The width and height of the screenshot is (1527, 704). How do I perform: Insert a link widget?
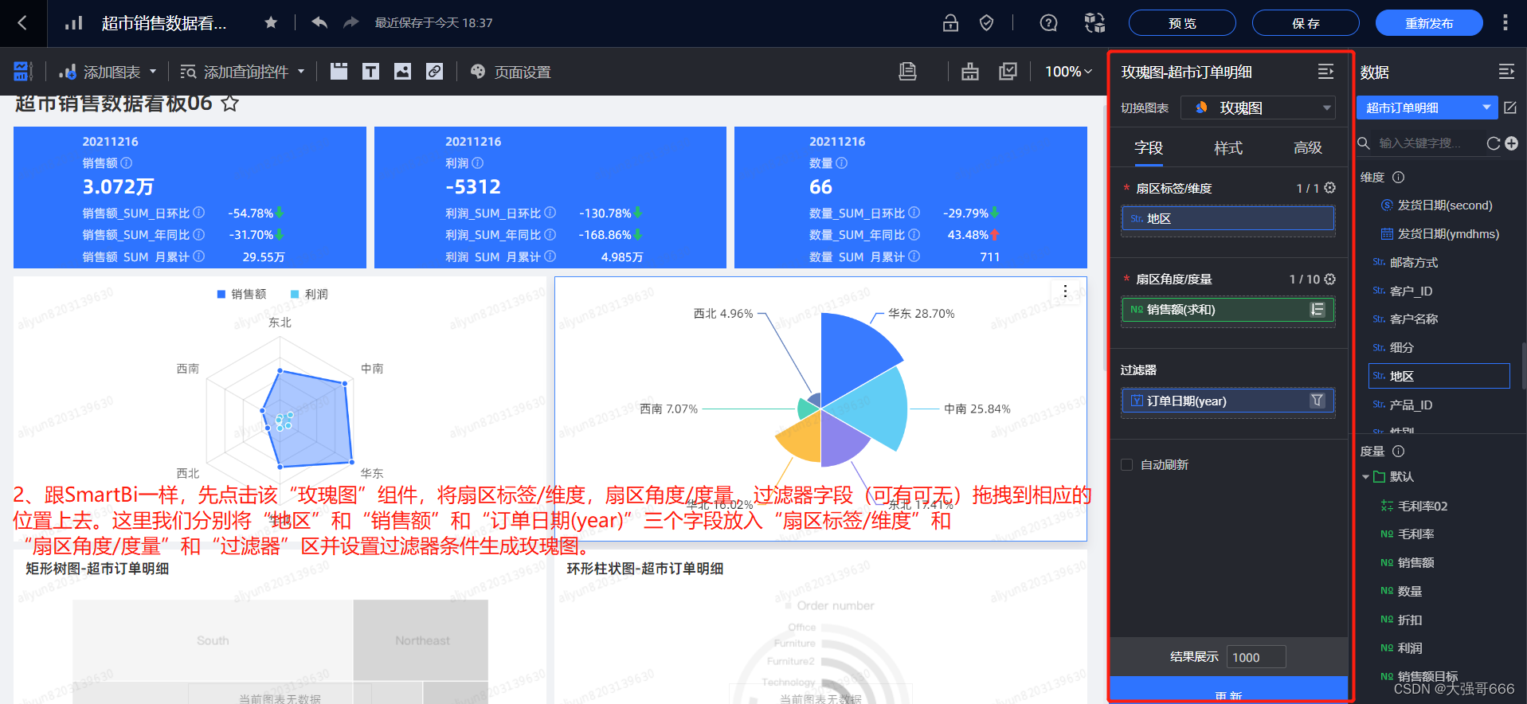(434, 72)
